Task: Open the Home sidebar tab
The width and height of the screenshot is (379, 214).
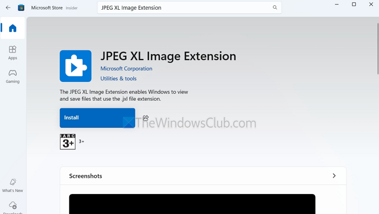Action: coord(12,28)
